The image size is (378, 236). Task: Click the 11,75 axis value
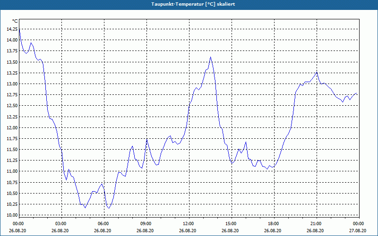click(12, 138)
